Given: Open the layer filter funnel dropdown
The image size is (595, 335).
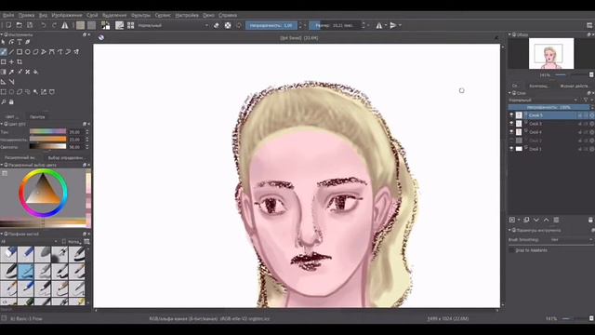Looking at the screenshot, I should coord(587,100).
